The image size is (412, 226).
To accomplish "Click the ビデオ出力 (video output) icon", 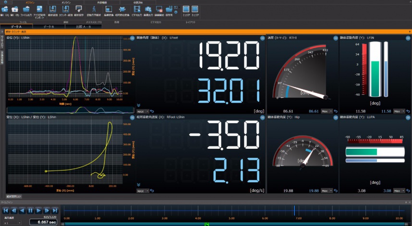I will (138, 10).
